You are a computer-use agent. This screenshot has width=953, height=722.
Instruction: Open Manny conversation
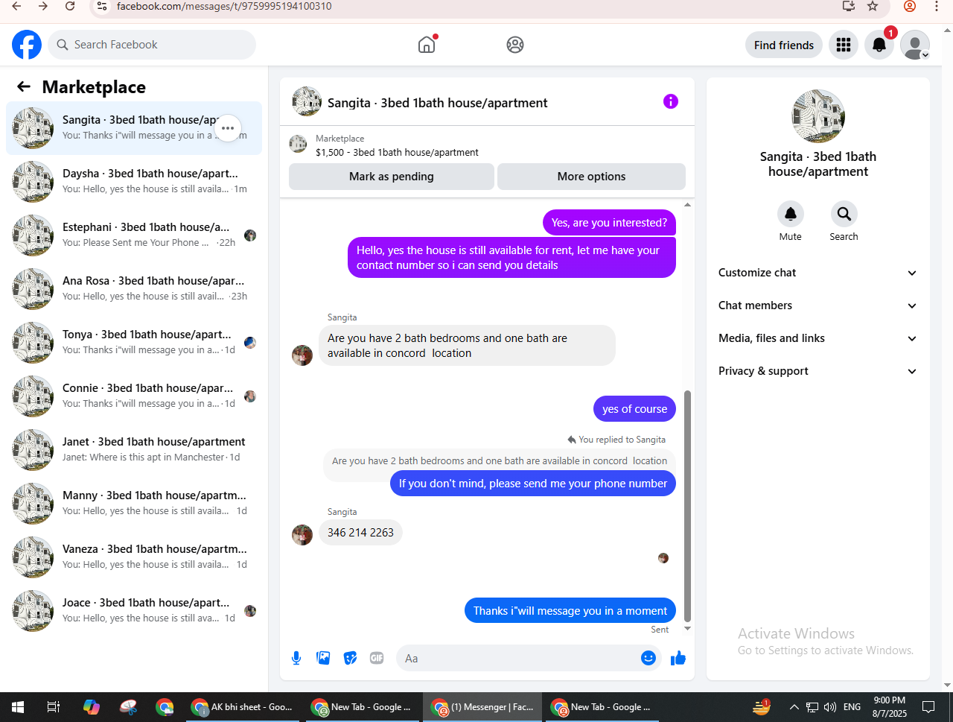pyautogui.click(x=134, y=504)
